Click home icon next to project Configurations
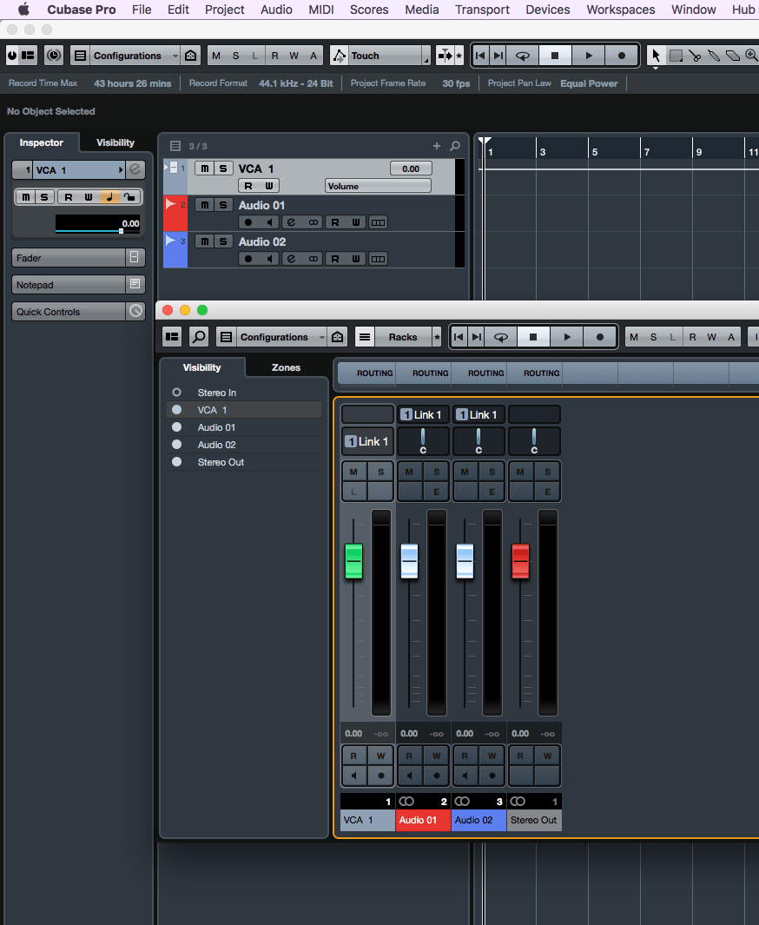This screenshot has width=759, height=925. 190,56
